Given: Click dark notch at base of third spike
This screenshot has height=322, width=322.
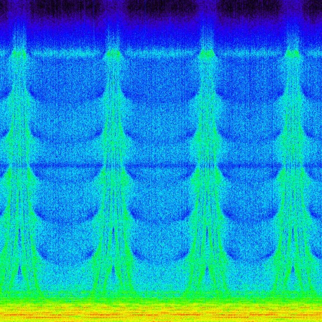Looking at the screenshot, I should 206,270.
